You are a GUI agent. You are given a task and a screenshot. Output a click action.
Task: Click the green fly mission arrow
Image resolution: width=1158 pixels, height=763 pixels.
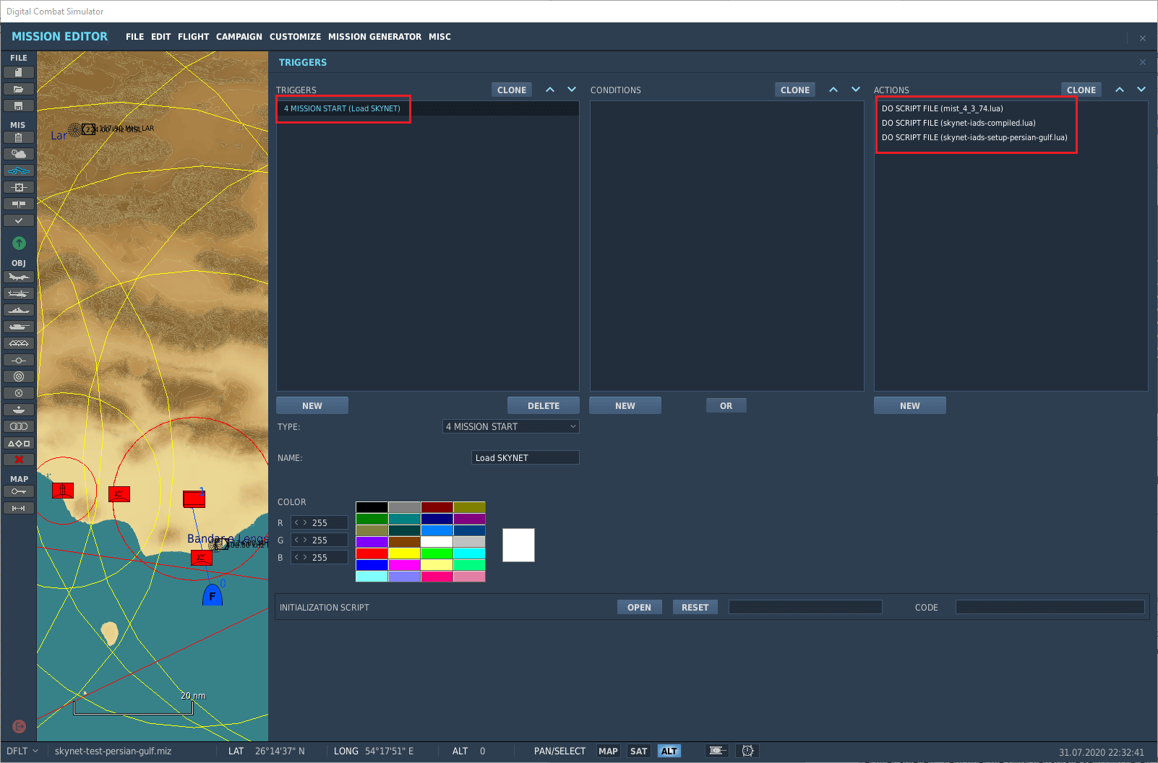tap(19, 243)
